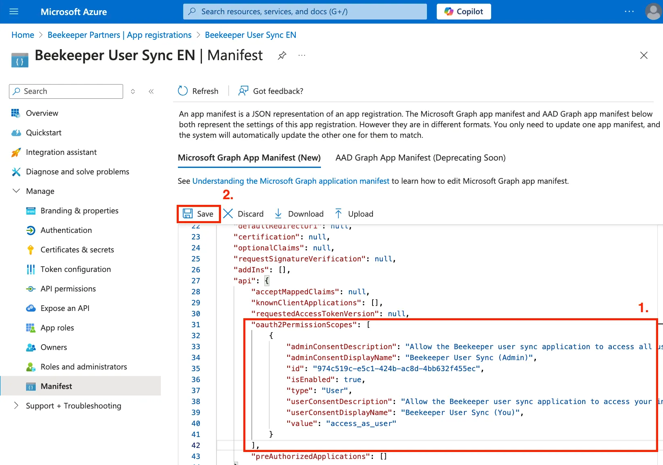Click the Quickstart cloud icon
The width and height of the screenshot is (663, 465).
point(16,133)
